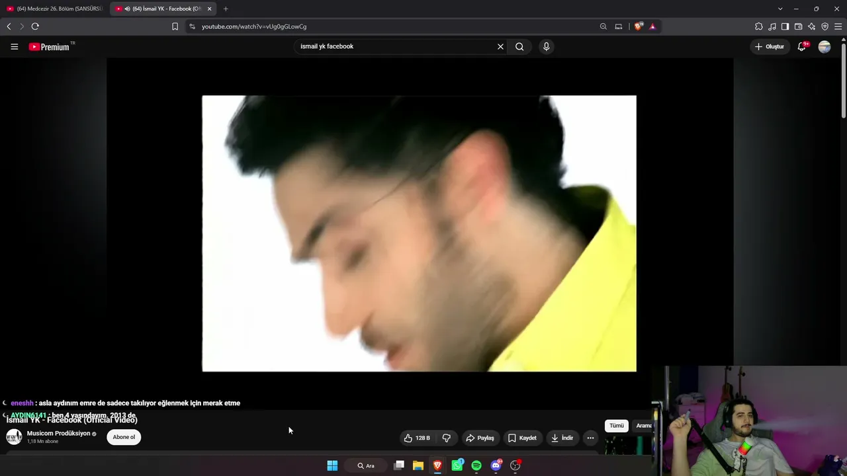Open the media control music note icon
This screenshot has height=476, width=847.
772,26
